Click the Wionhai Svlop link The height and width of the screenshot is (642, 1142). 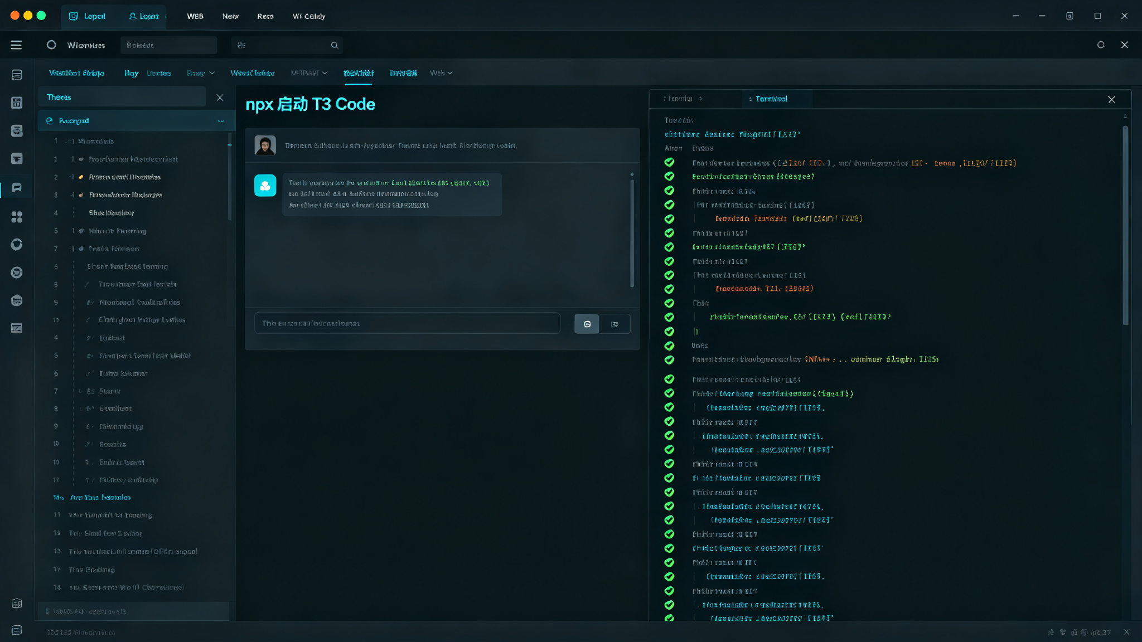(77, 73)
